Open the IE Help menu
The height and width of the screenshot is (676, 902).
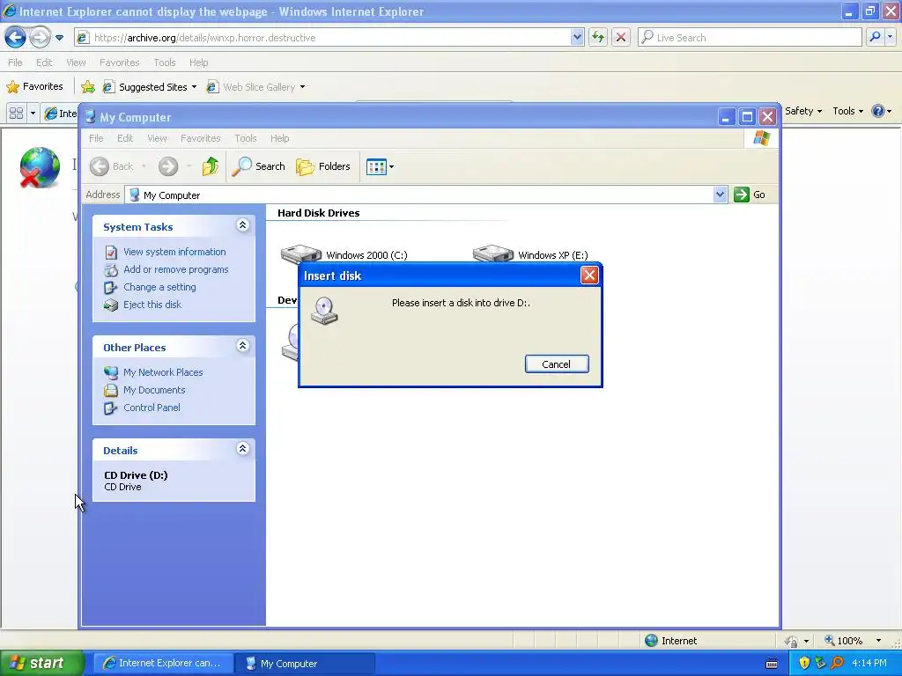199,62
